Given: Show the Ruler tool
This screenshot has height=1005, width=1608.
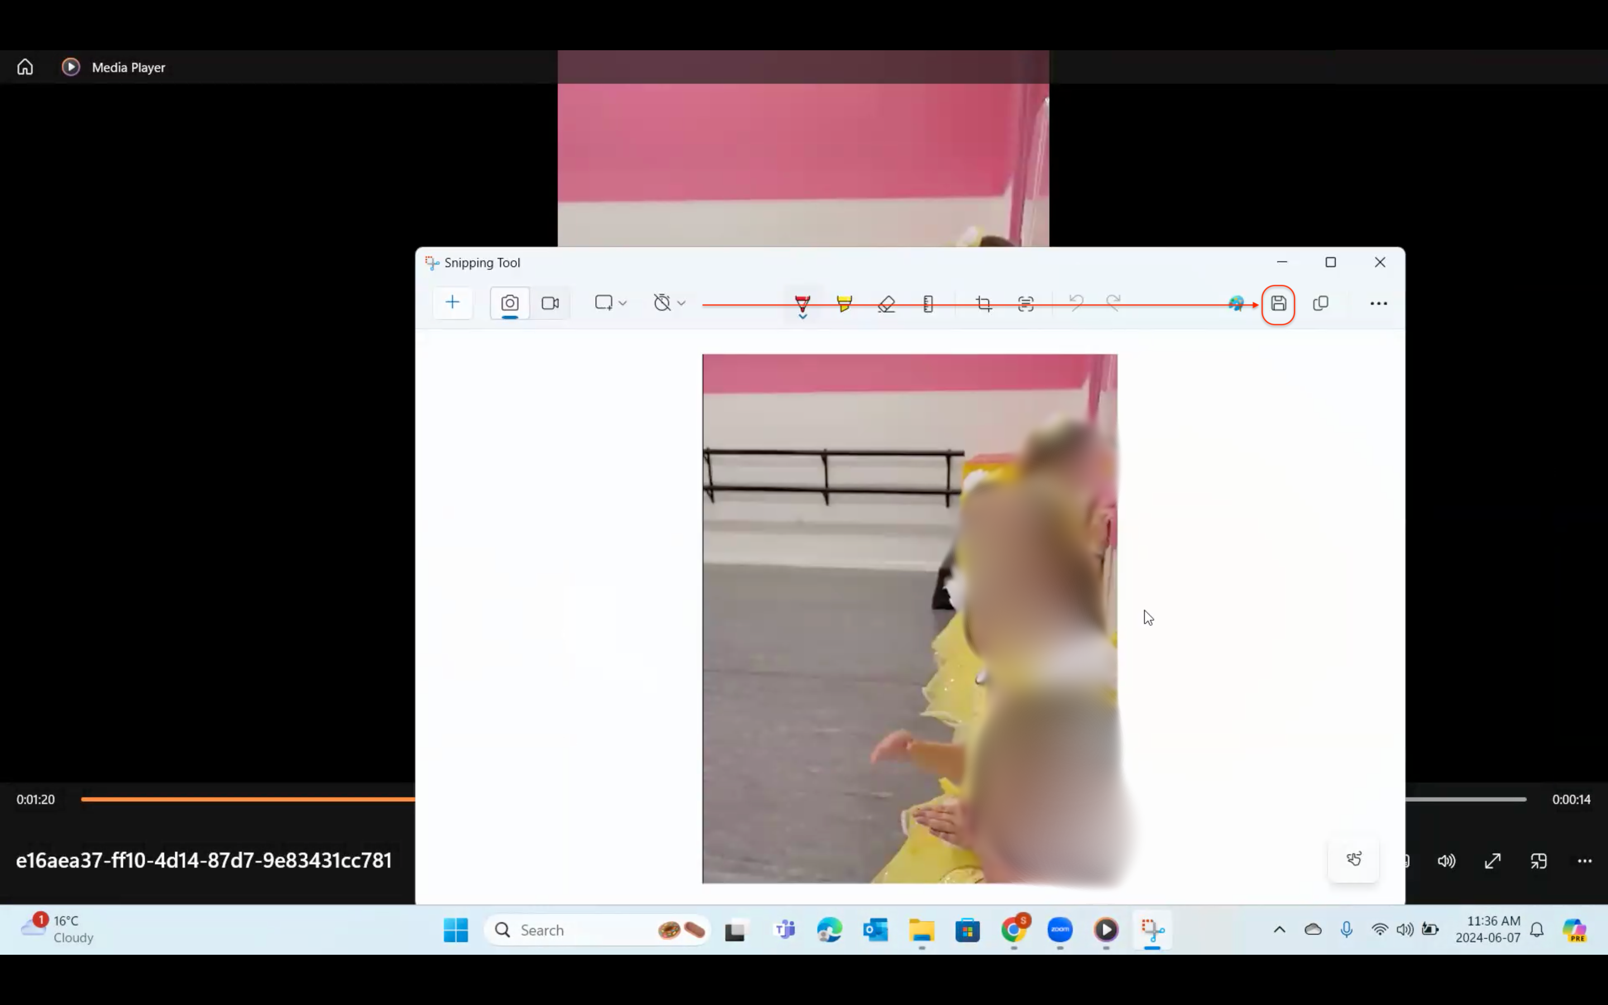Looking at the screenshot, I should [929, 304].
